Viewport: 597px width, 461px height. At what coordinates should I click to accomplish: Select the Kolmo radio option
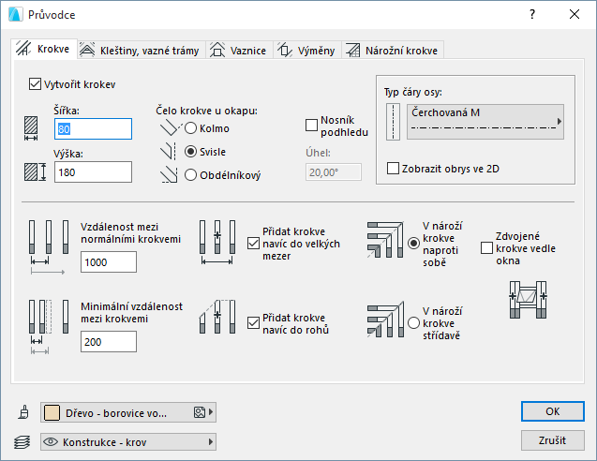(x=191, y=128)
